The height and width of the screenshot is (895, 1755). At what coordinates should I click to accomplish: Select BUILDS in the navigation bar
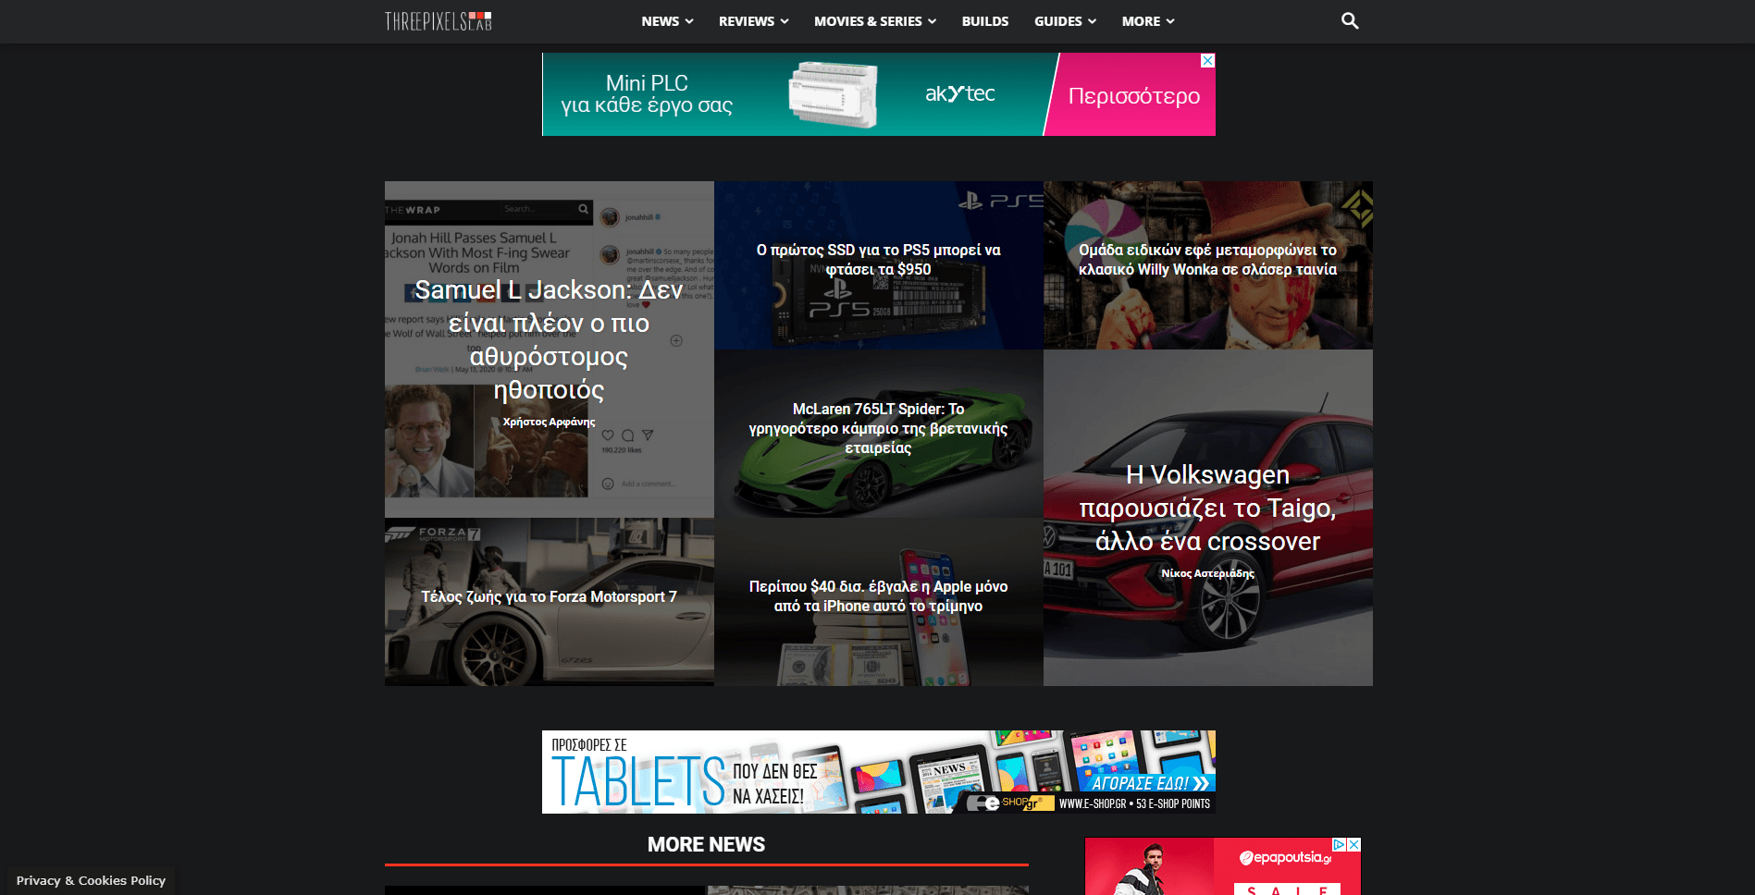tap(984, 20)
